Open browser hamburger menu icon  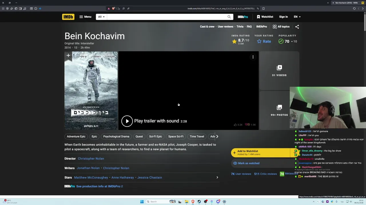coord(3,9)
